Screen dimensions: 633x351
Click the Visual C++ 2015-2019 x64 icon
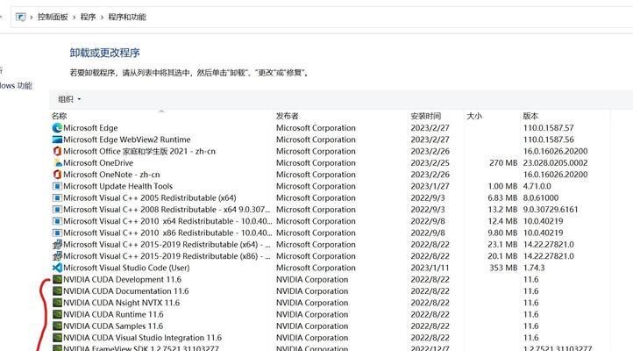[57, 244]
